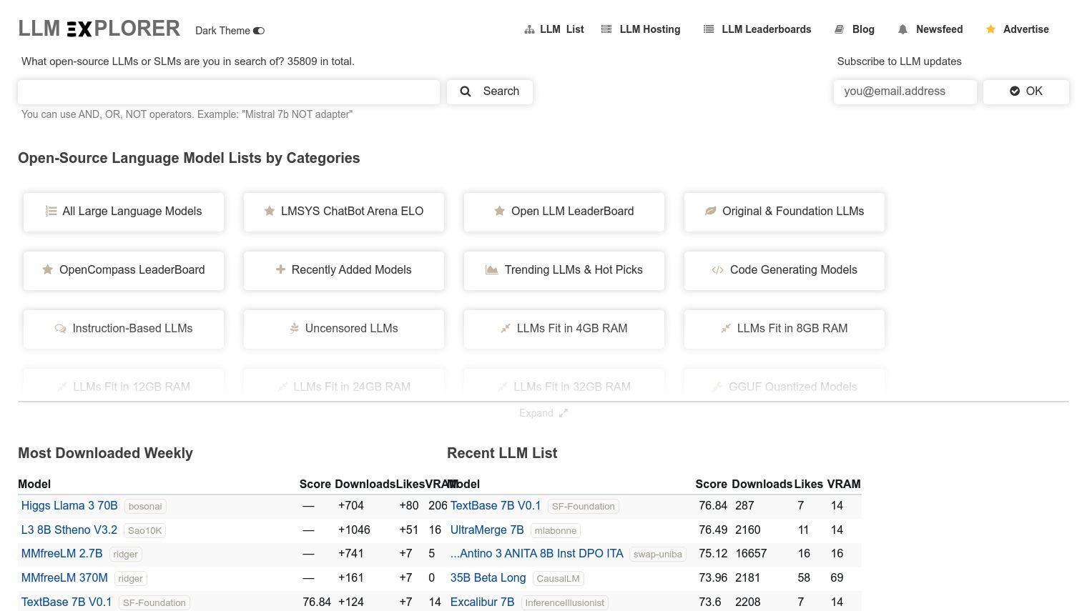Open MMfreeLM 370M model link
The image size is (1087, 611).
(x=64, y=578)
